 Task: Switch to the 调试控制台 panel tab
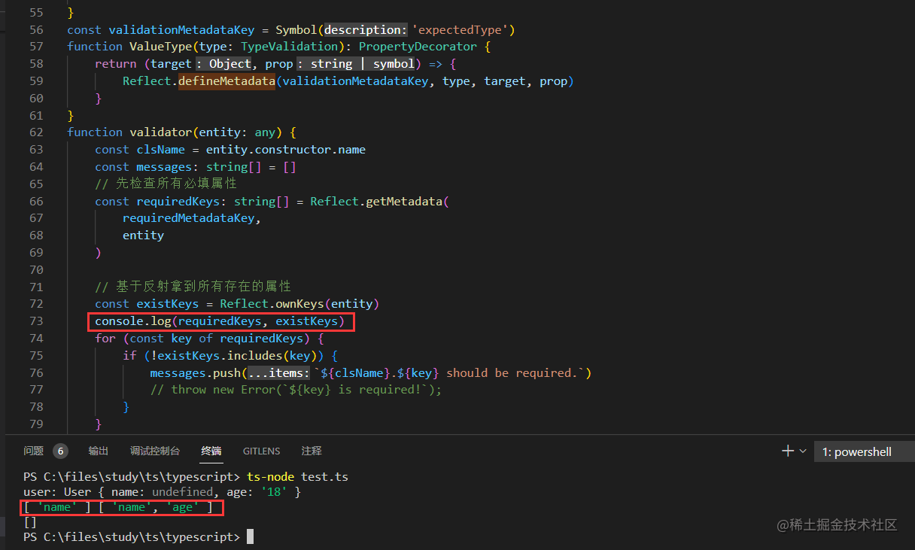pyautogui.click(x=155, y=451)
